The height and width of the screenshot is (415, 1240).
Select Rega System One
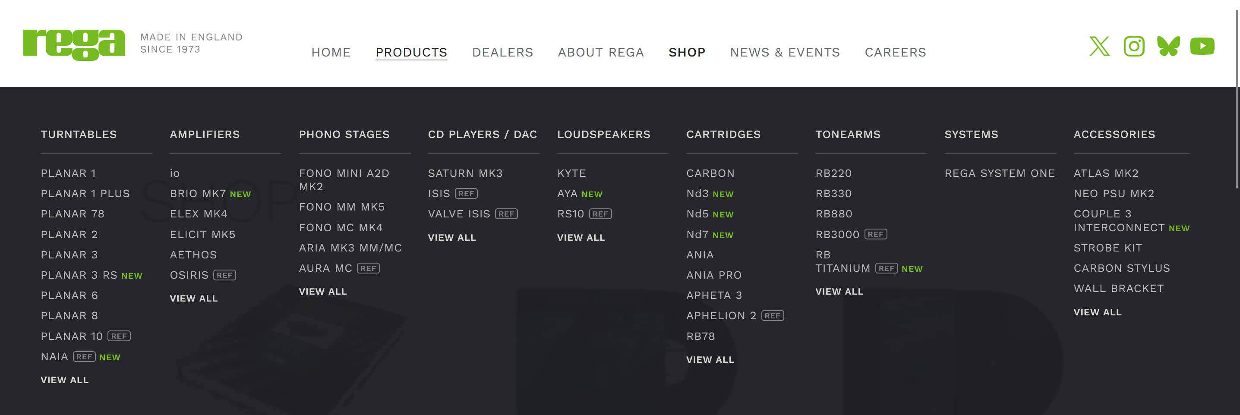coord(999,173)
